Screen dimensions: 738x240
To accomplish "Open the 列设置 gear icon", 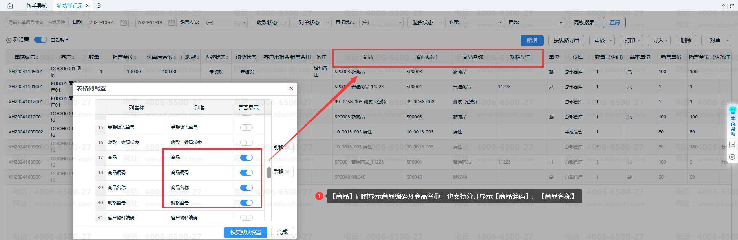I will pyautogui.click(x=9, y=40).
